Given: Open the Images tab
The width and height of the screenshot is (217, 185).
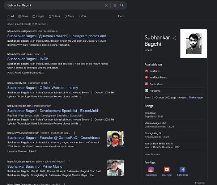Looking at the screenshot, I should (38, 16).
